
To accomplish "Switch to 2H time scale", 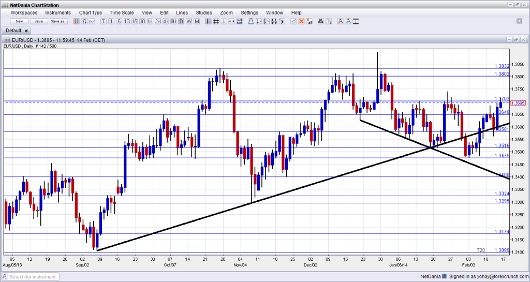I will coord(158,21).
